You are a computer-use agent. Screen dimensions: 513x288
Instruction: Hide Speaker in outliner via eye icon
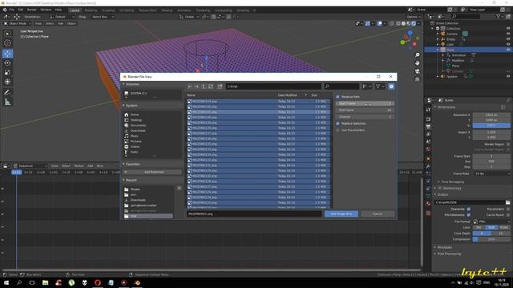[508, 77]
